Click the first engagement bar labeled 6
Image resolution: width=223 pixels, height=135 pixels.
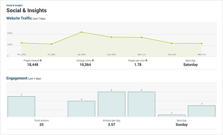pos(111,104)
